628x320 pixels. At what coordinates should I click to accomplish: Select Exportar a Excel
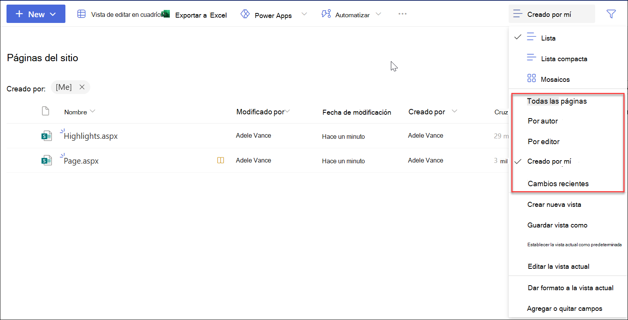201,15
